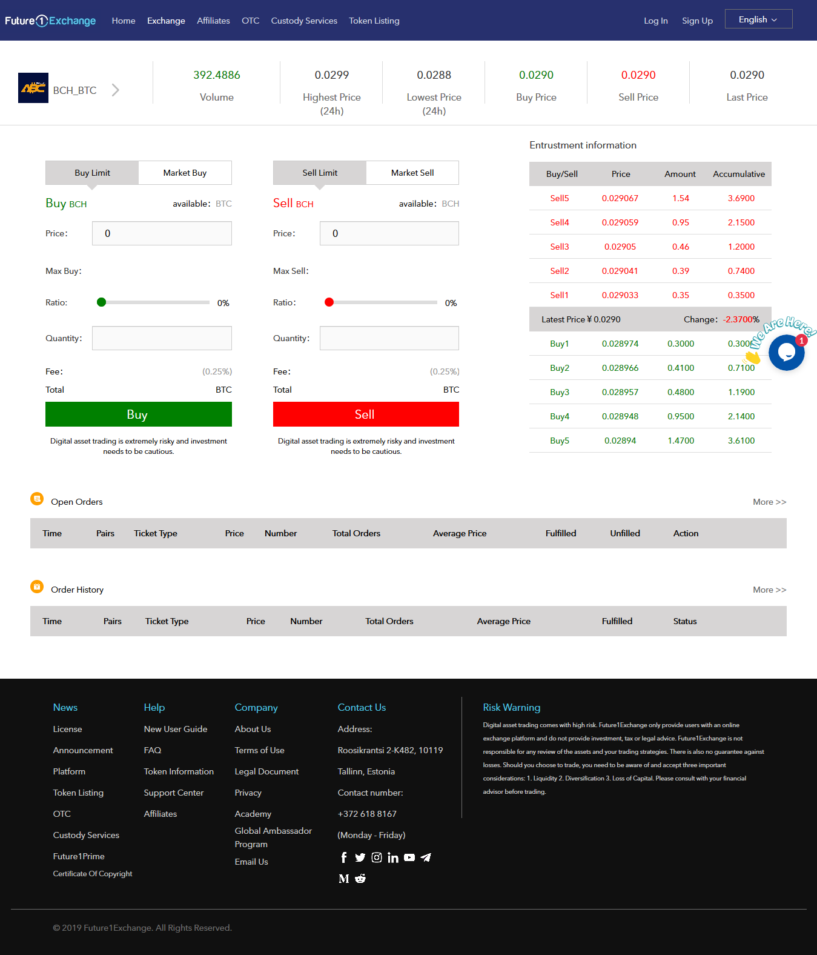The height and width of the screenshot is (955, 817).
Task: Open Token Listing in top navigation
Action: click(374, 21)
